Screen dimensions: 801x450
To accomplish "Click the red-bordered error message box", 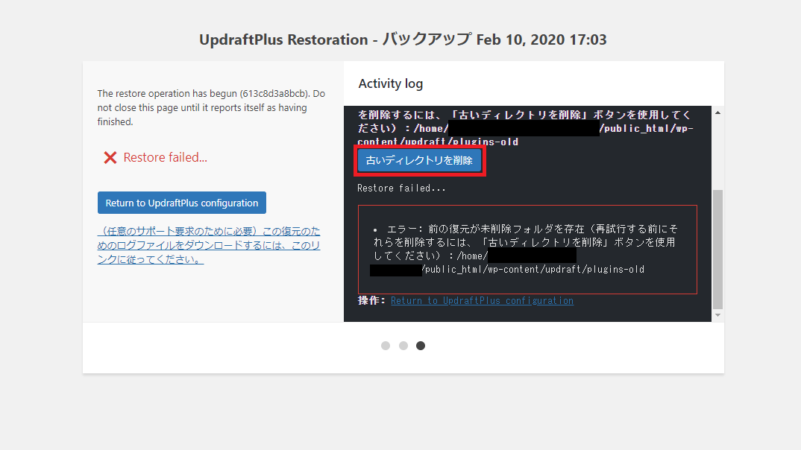I will pyautogui.click(x=527, y=250).
